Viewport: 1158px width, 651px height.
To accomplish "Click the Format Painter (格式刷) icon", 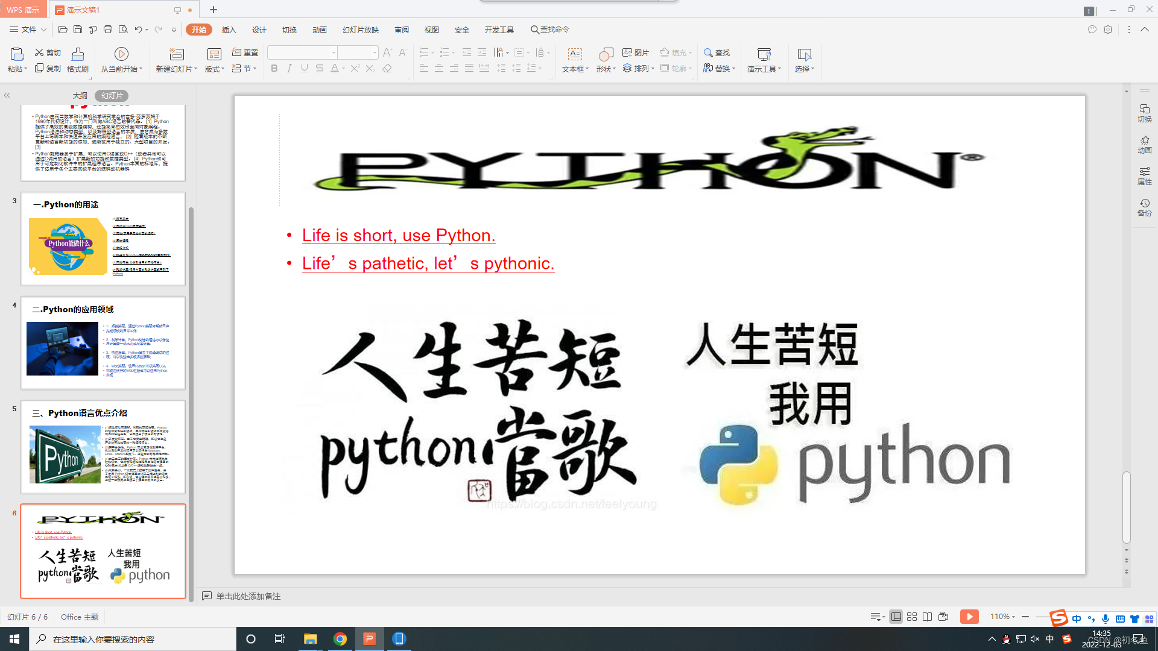I will pos(78,55).
